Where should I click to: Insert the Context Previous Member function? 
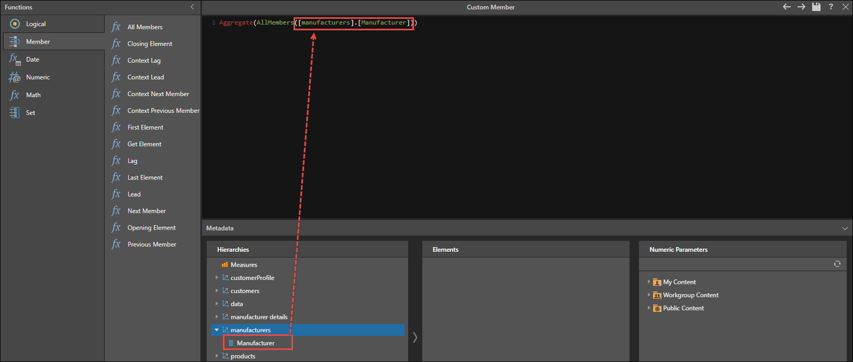[163, 111]
